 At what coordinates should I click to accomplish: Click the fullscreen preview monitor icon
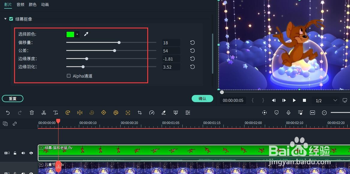pos(345,100)
